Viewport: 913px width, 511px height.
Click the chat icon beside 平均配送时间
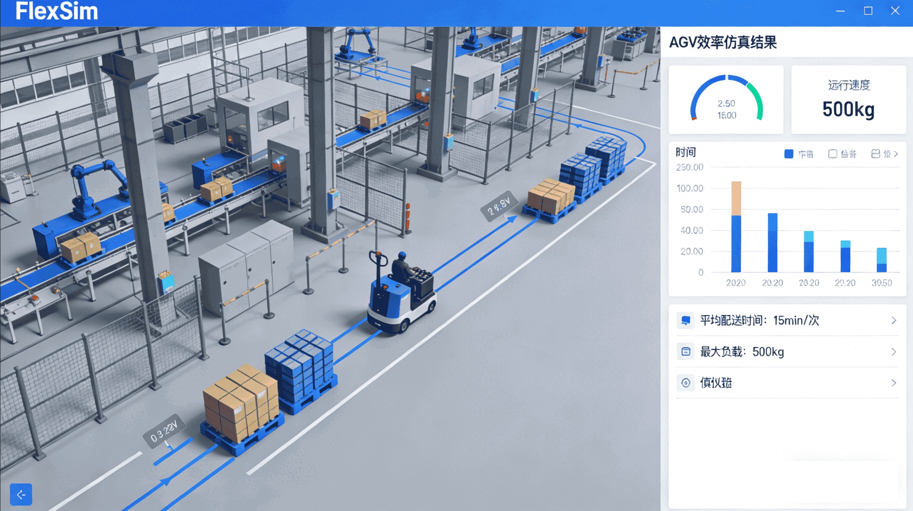point(686,320)
